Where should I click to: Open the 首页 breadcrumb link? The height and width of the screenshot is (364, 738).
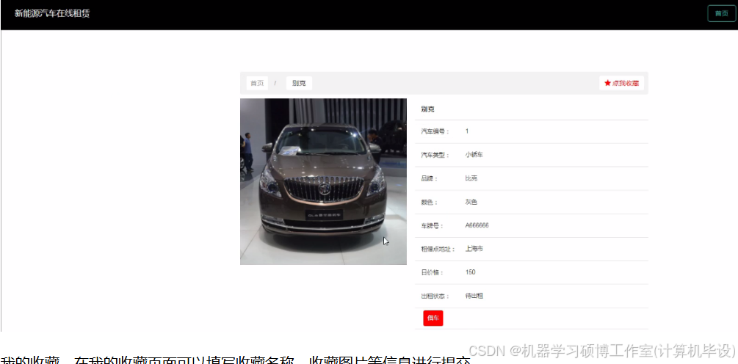click(257, 83)
